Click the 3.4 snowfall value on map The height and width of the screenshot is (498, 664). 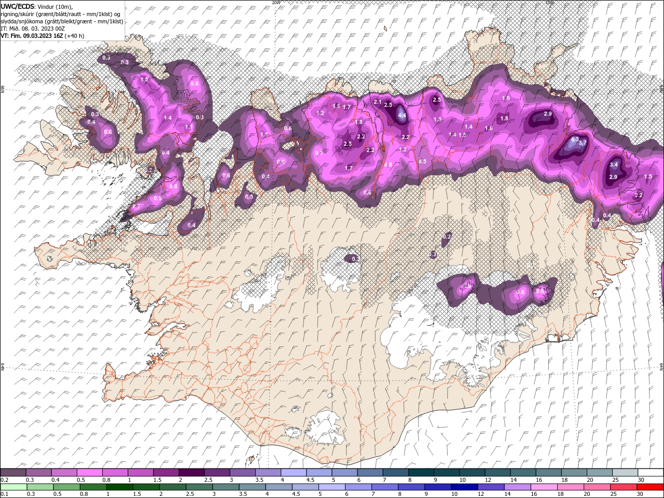(614, 164)
